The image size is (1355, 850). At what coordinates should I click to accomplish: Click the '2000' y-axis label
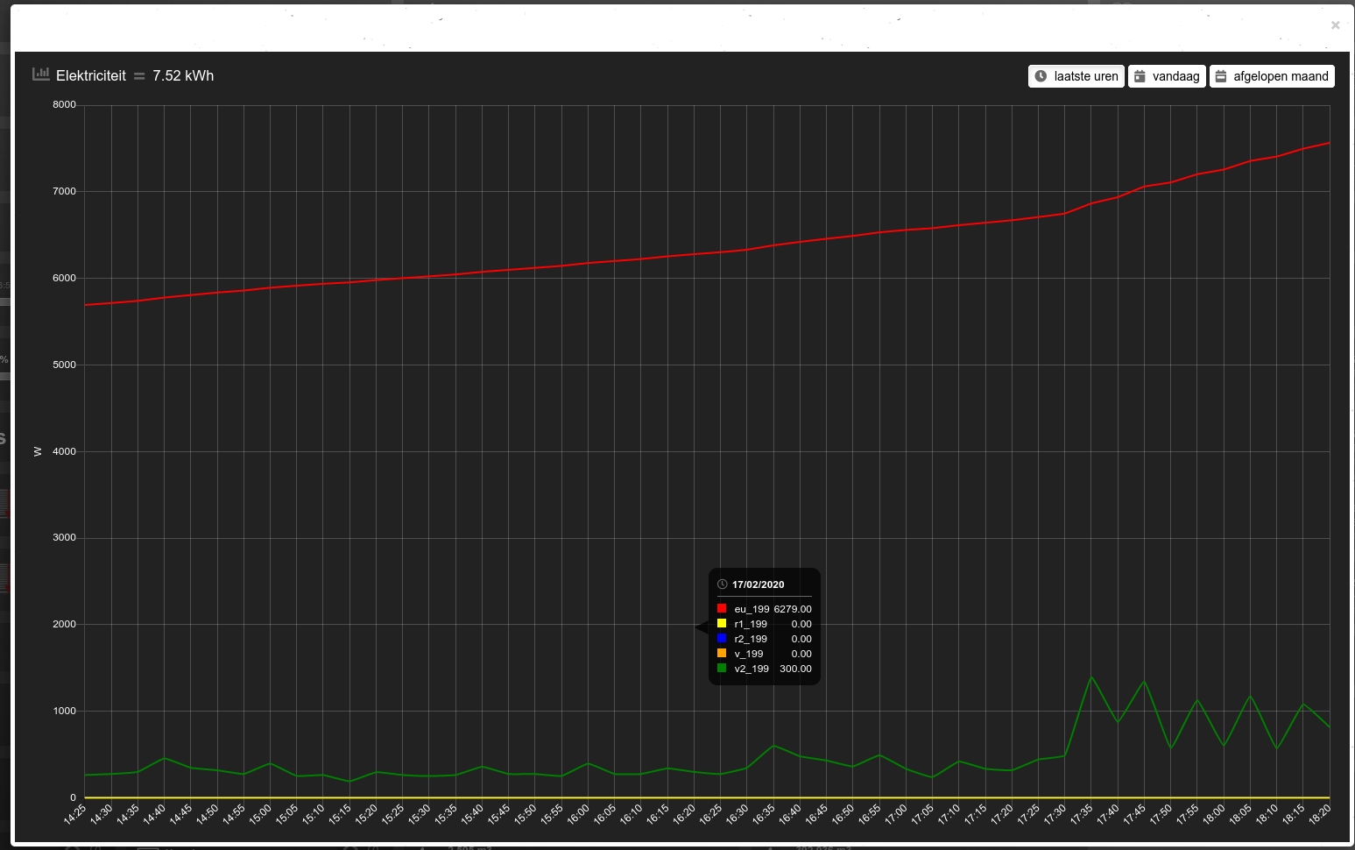pyautogui.click(x=64, y=624)
